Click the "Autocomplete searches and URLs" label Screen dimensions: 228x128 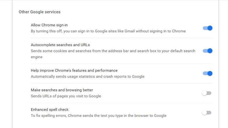[60, 45]
